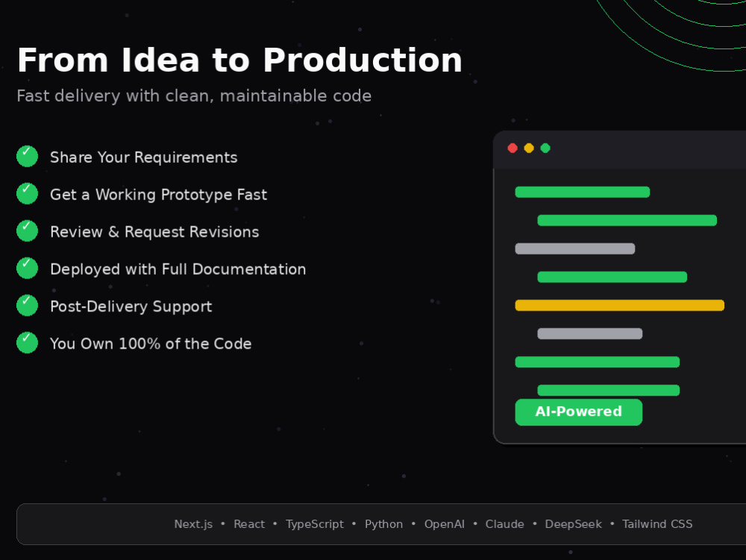Click the From Idea to Production heading
Screen dimensions: 746x560
pos(239,60)
